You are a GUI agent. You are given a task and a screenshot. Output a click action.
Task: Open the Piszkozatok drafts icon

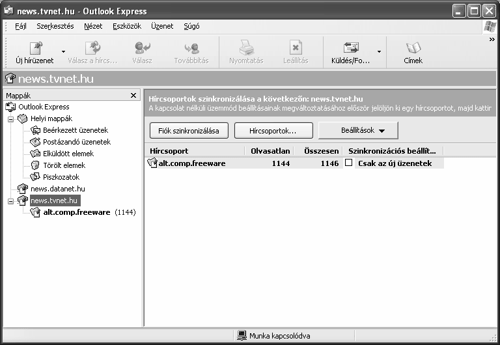(x=35, y=177)
